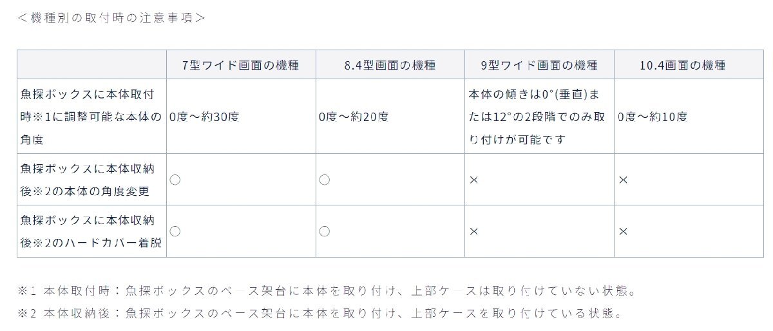773x331 pixels.
Task: Click the 9型ワイド画面の機種 column header
Action: click(539, 65)
